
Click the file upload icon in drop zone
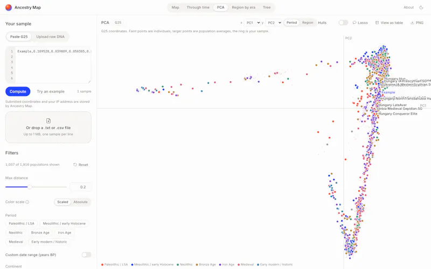[48, 121]
